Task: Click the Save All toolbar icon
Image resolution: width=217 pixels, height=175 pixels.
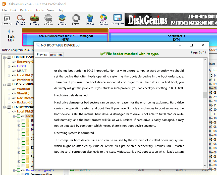Action: pos(7,20)
